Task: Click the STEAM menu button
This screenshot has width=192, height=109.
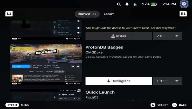Action: tap(12, 105)
